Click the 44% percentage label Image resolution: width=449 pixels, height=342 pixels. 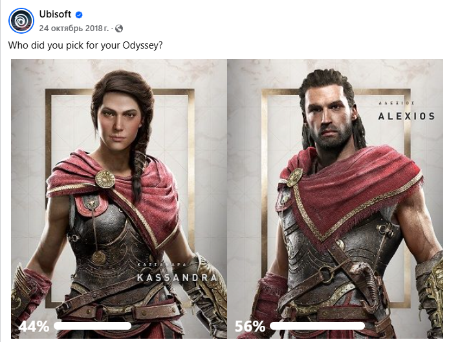34,326
